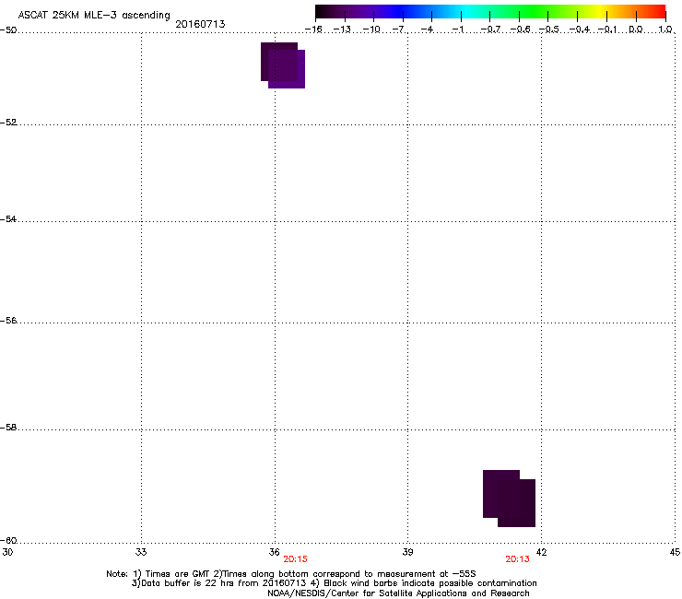The image size is (682, 599).
Task: Select the date label '20160713' under the title
Action: [x=200, y=24]
